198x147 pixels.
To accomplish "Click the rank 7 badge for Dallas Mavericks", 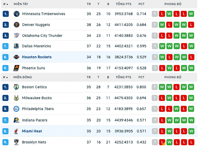I will 6,46.
